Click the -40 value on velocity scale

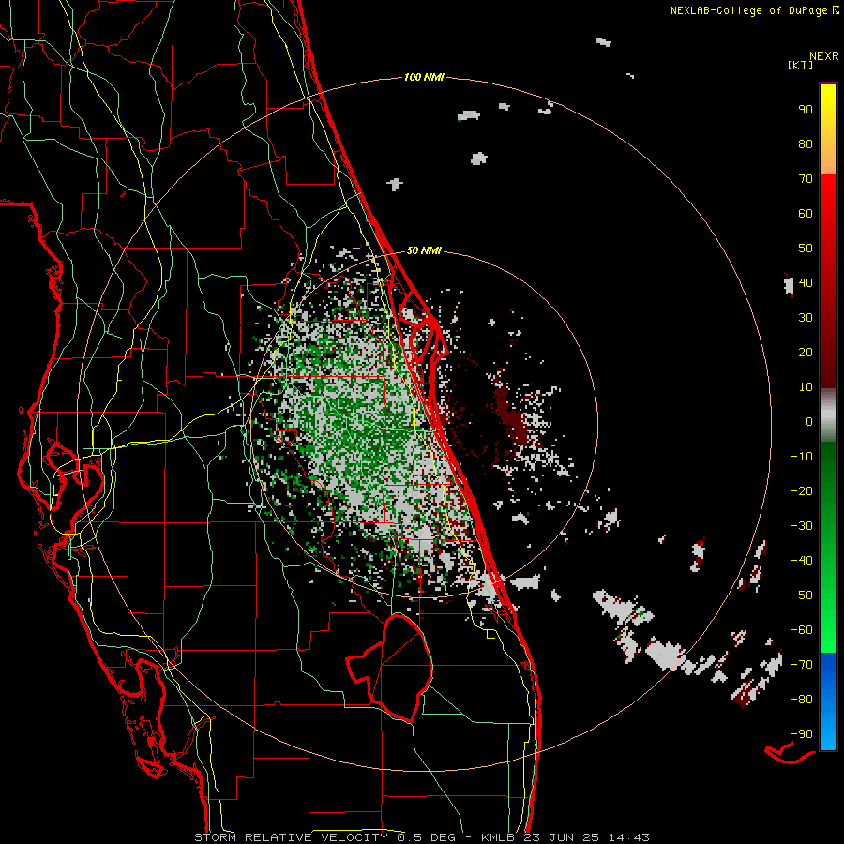pos(802,561)
